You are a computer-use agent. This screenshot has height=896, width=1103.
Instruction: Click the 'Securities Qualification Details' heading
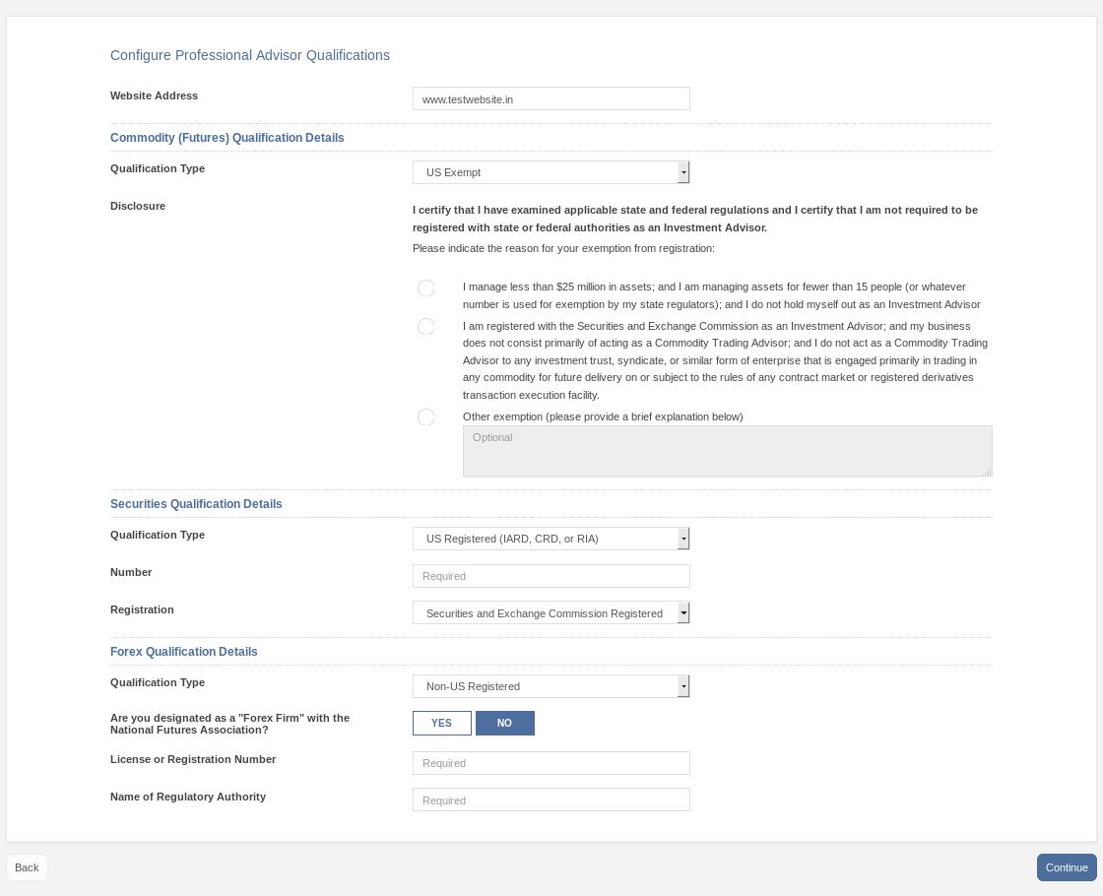[x=196, y=504]
